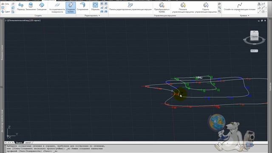The width and height of the screenshot is (272, 153).
Task: Click the line tool icon in Кривые panel
Action: click(259, 12)
